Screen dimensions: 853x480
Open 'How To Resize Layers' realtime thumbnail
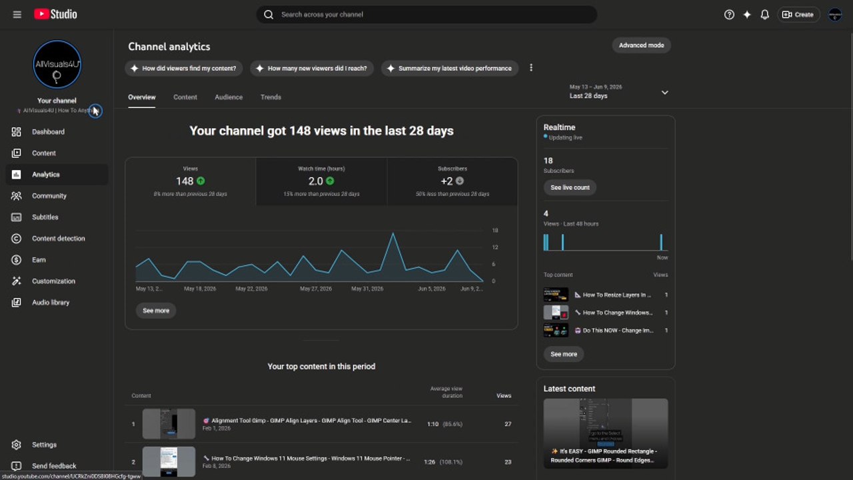pos(556,295)
